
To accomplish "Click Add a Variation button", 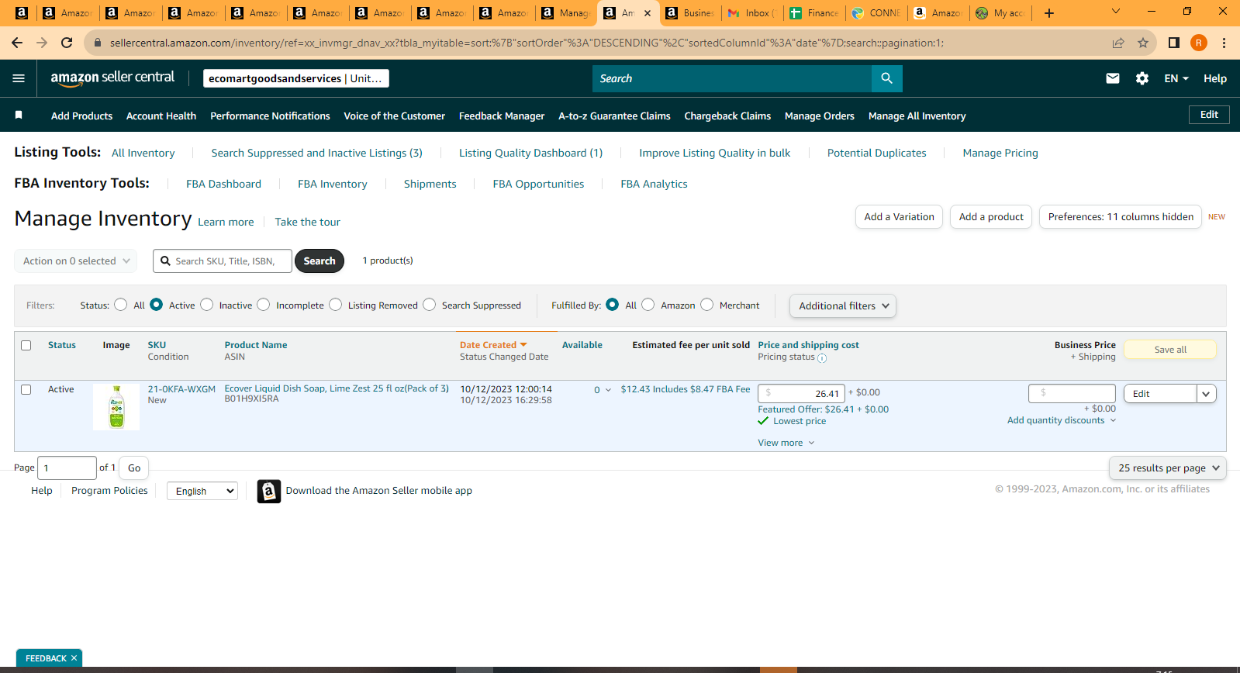I will (899, 217).
